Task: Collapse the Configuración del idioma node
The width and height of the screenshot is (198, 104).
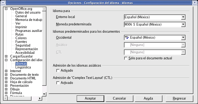Action: [6, 60]
